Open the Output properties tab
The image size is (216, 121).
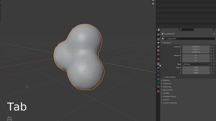click(158, 43)
